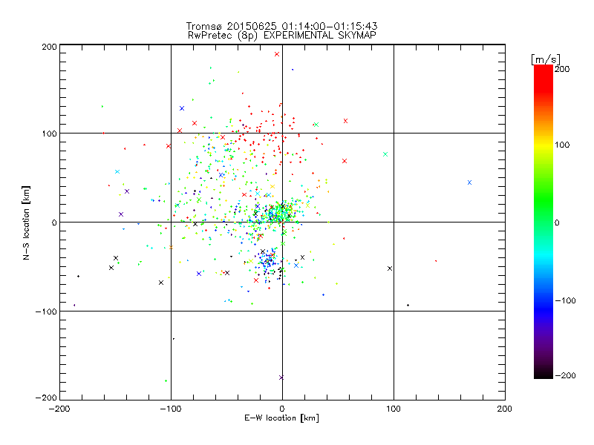Click the colorbar's '-200' bottom label
The height and width of the screenshot is (445, 594).
(565, 375)
